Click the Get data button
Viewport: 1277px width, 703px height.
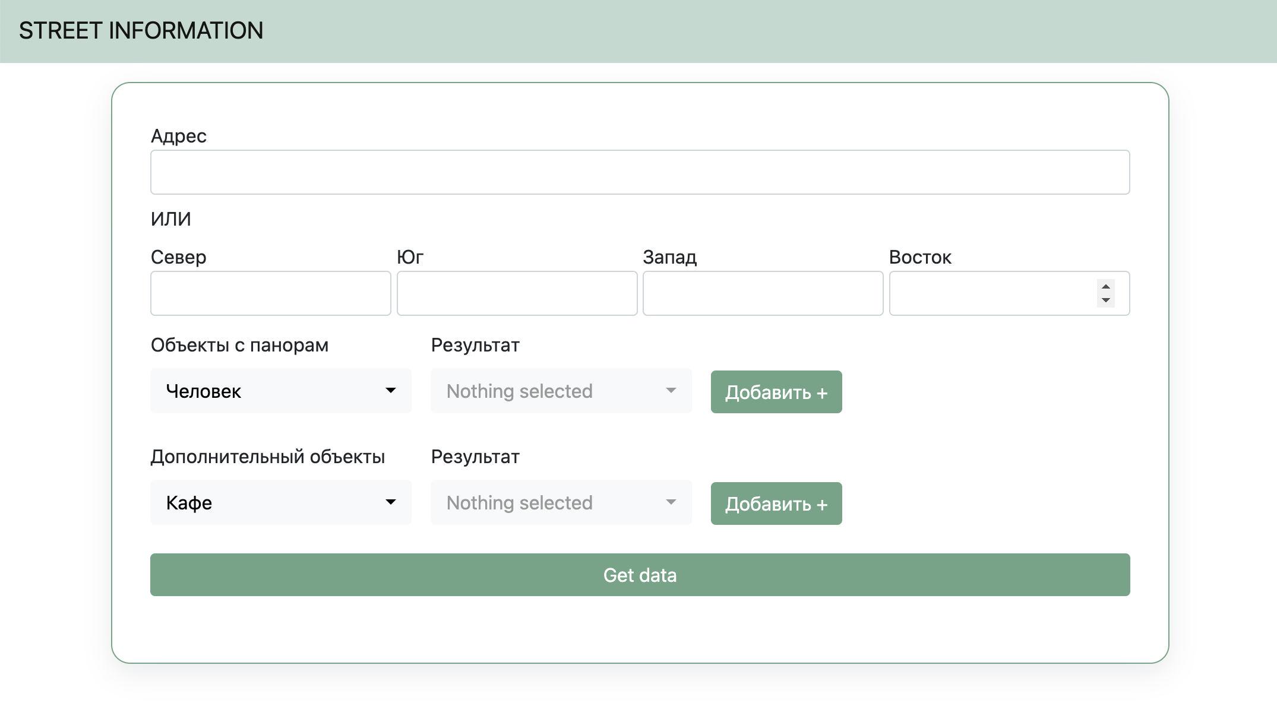640,575
